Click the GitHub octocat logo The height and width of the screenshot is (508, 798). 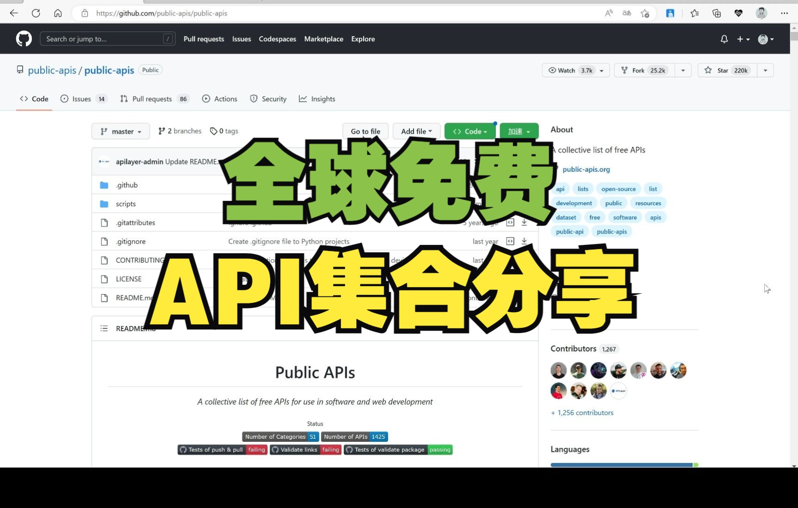24,39
